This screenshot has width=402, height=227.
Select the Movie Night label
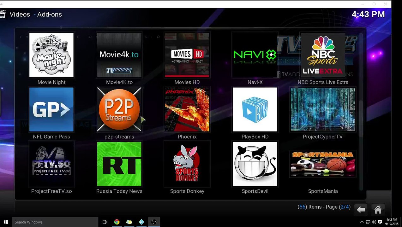pyautogui.click(x=51, y=82)
